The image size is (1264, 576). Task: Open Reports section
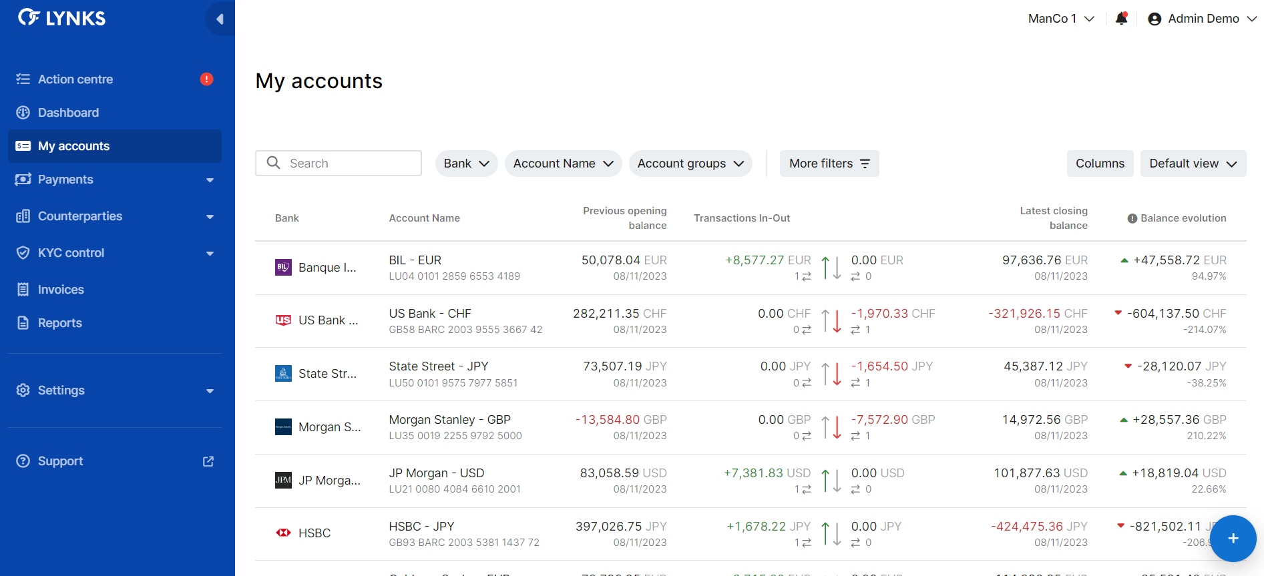[115, 323]
